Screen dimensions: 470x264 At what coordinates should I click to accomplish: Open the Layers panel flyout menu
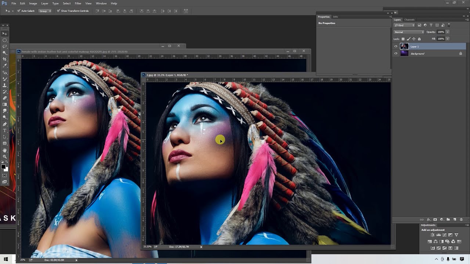467,19
